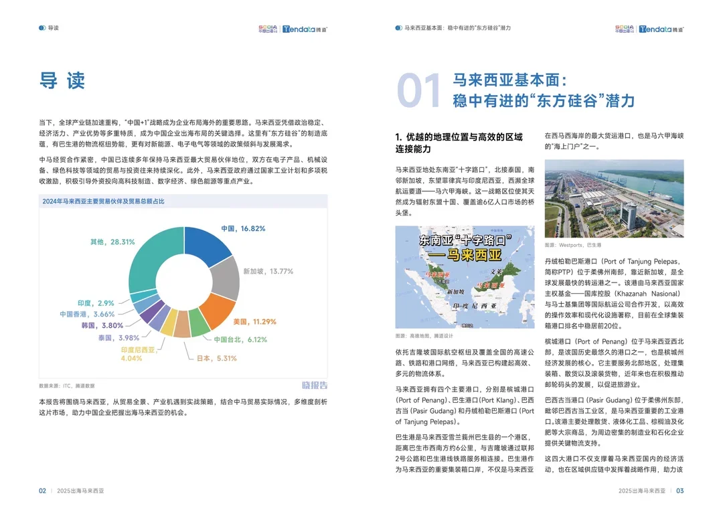Select label 印度尼西亚，4.04%
723x514 pixels.
(x=138, y=354)
